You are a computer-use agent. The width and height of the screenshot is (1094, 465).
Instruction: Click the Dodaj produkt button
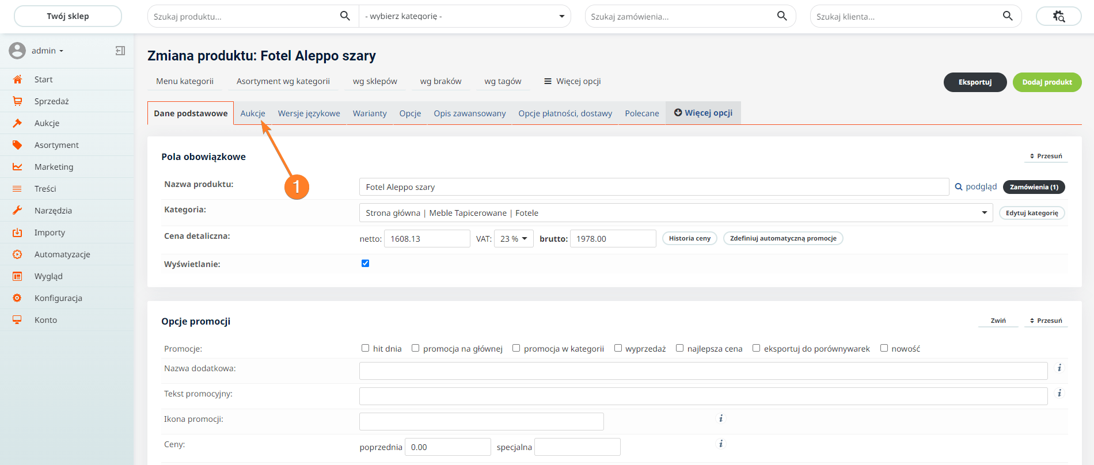pyautogui.click(x=1047, y=82)
